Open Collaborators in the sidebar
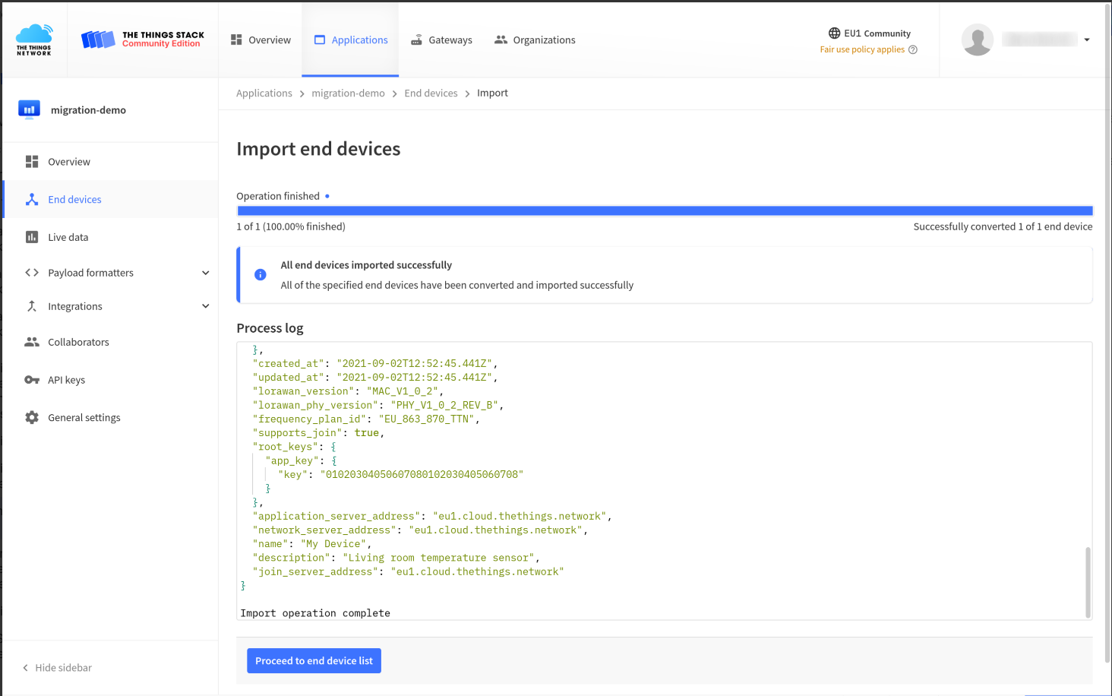The height and width of the screenshot is (696, 1112). pyautogui.click(x=111, y=342)
